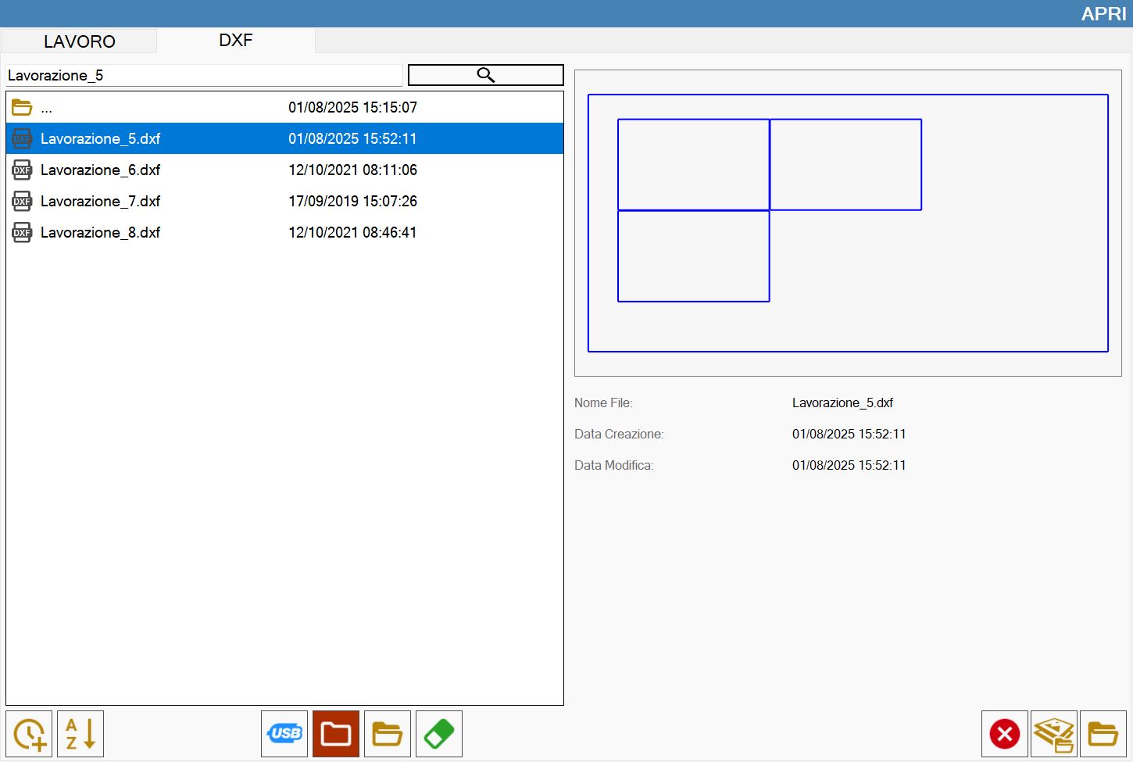Screen dimensions: 1133x762
Task: Click the green eraser icon
Action: (x=439, y=734)
